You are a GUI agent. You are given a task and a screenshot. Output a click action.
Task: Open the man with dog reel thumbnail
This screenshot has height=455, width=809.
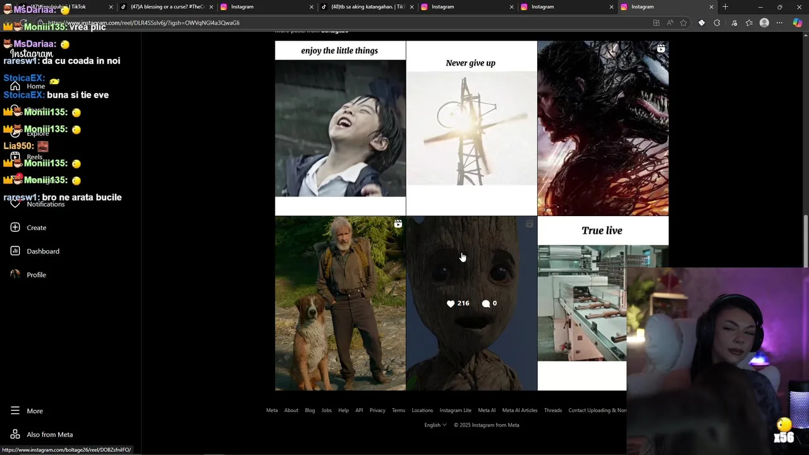(340, 303)
